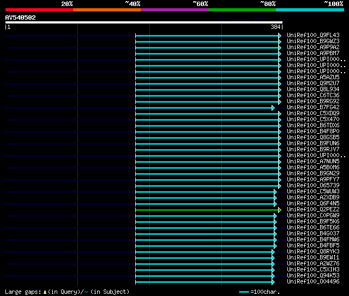
Task: Click the yellow in-Query gap marker
Action: [45, 292]
